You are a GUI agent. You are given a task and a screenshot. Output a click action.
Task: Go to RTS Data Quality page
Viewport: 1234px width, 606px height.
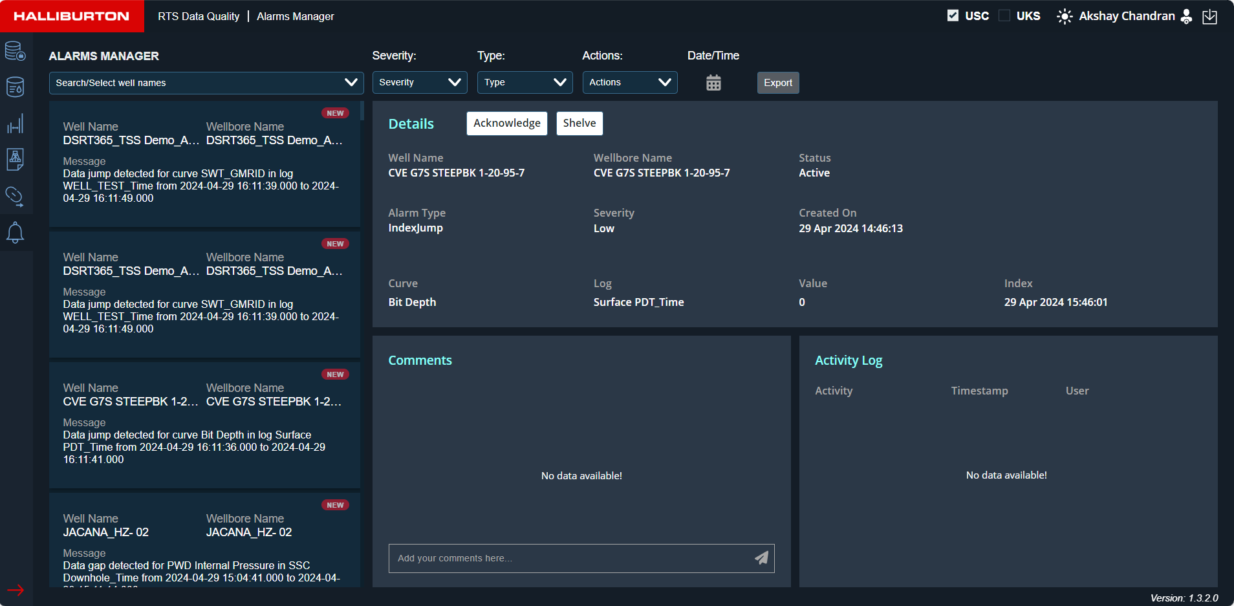pyautogui.click(x=199, y=16)
